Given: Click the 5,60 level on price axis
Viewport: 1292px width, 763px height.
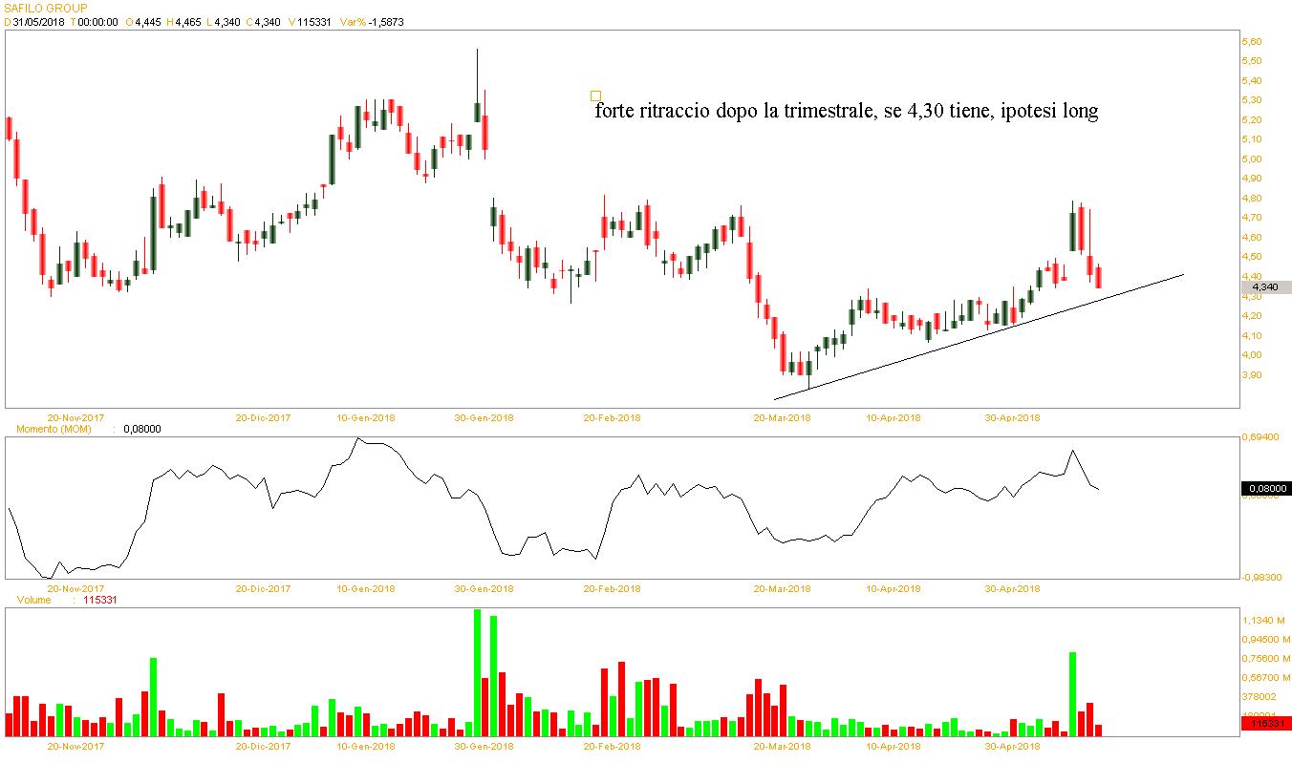Looking at the screenshot, I should 1251,42.
